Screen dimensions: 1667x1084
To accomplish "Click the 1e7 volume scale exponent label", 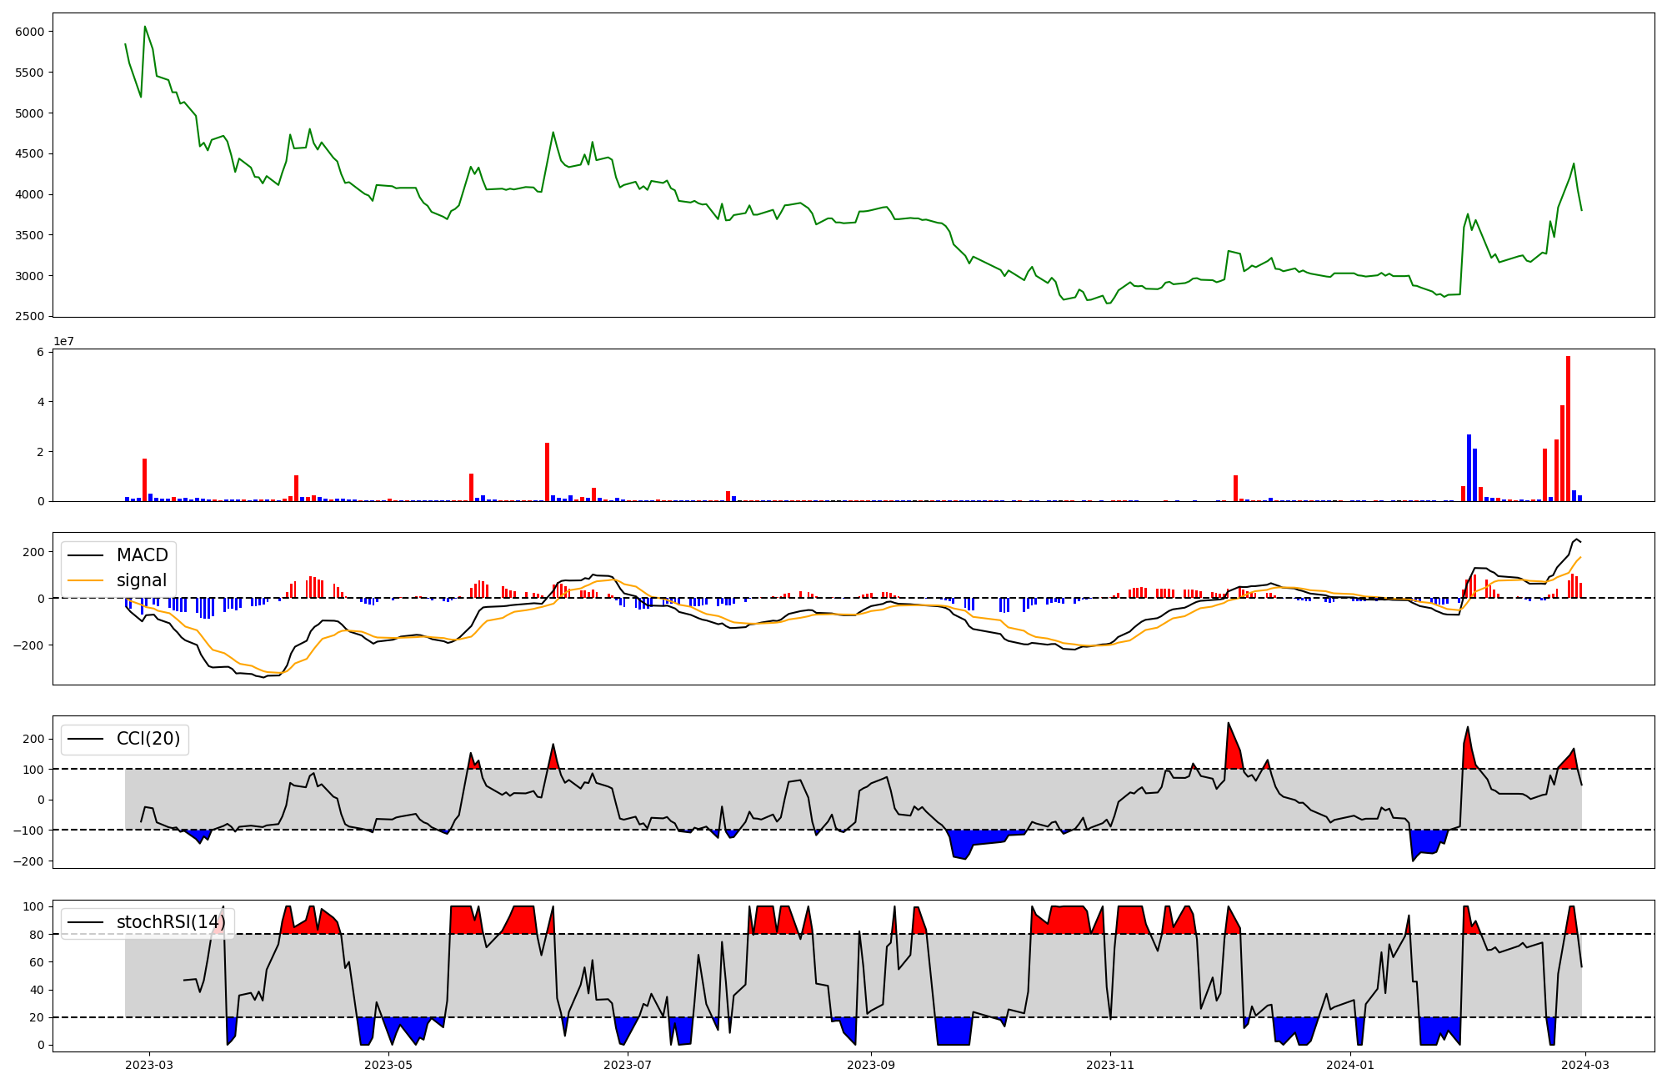I will pyautogui.click(x=66, y=341).
